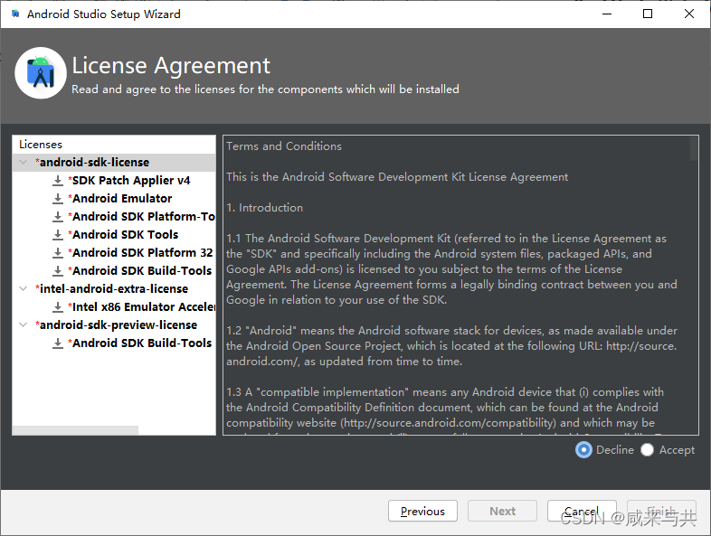Select Android Emulator item
Image resolution: width=711 pixels, height=536 pixels.
[120, 199]
